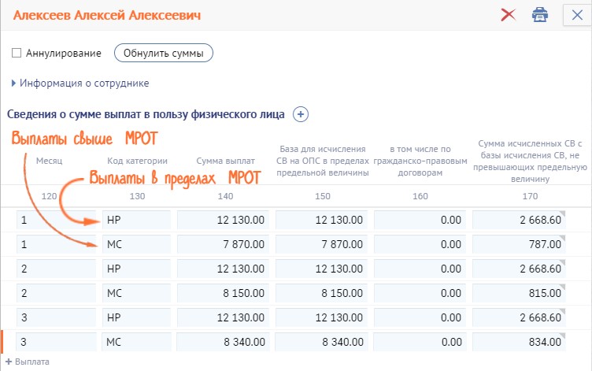The height and width of the screenshot is (371, 592).
Task: Click calculated contributions 815.00 field
Action: pyautogui.click(x=518, y=294)
